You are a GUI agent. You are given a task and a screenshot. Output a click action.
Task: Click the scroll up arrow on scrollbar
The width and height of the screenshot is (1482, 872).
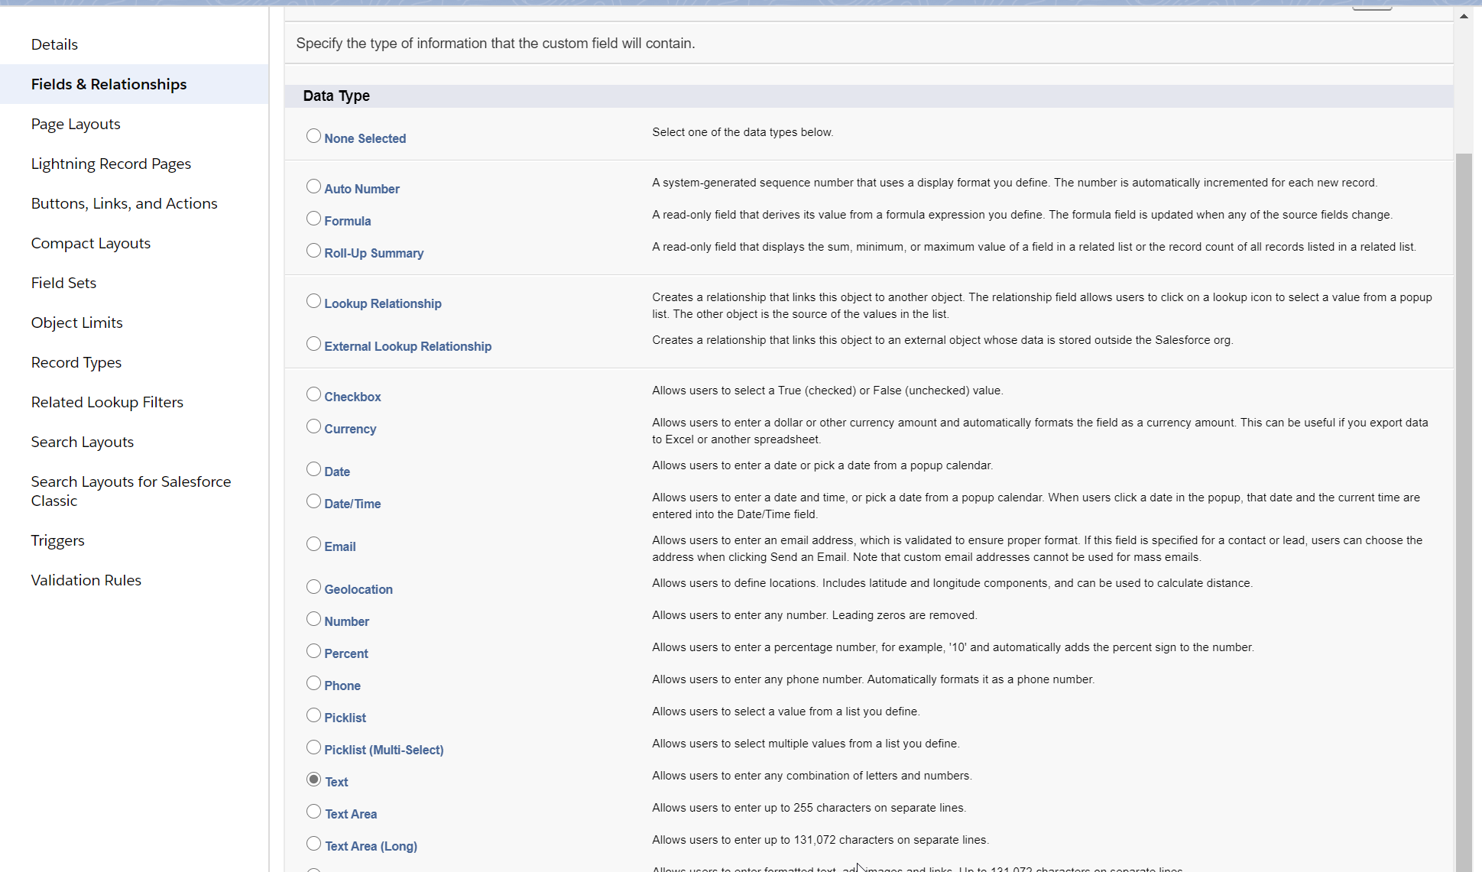[1464, 16]
